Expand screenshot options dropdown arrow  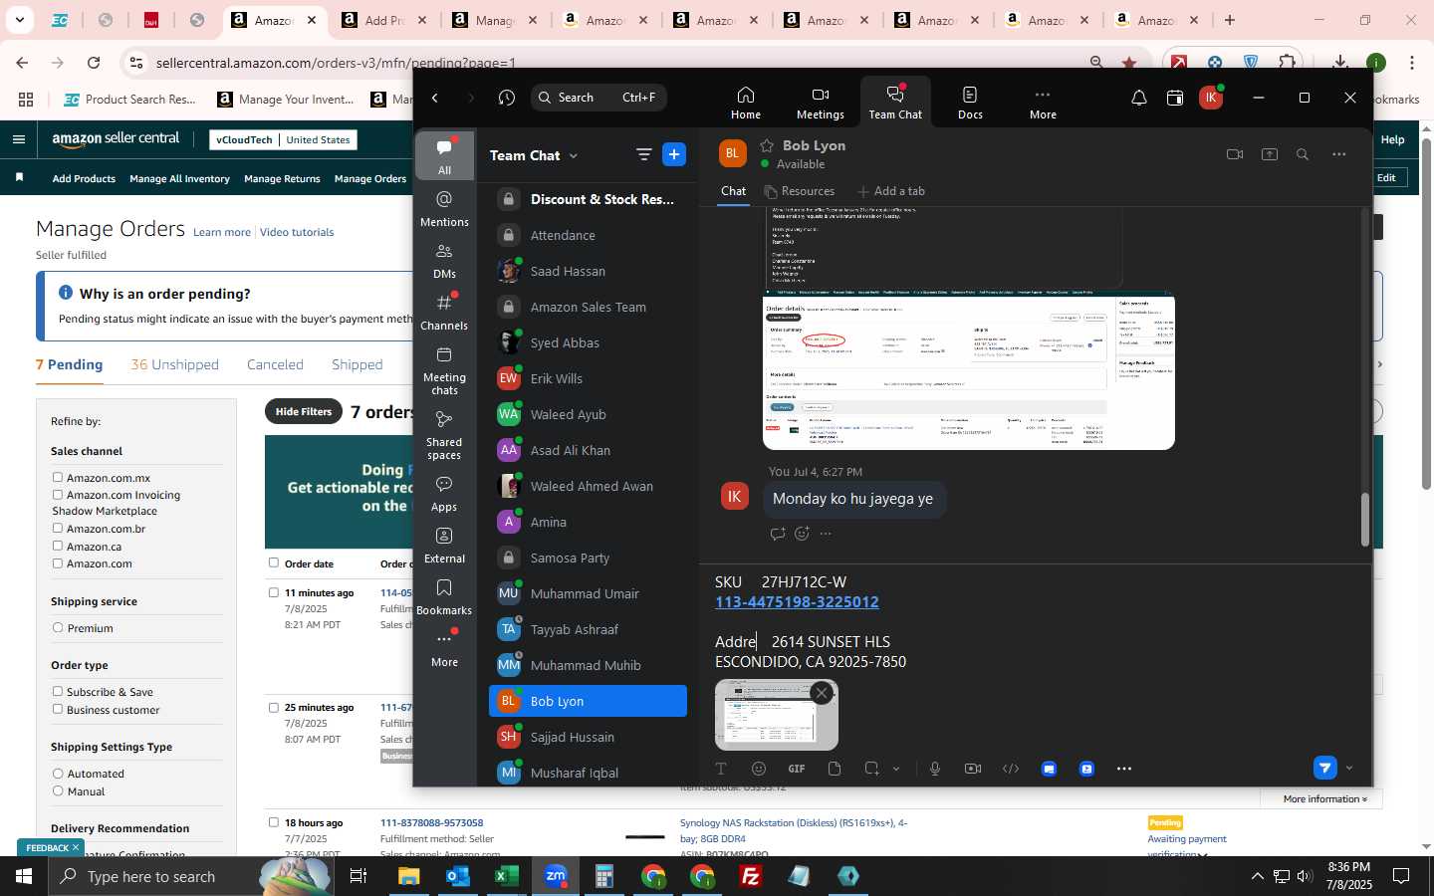point(896,769)
